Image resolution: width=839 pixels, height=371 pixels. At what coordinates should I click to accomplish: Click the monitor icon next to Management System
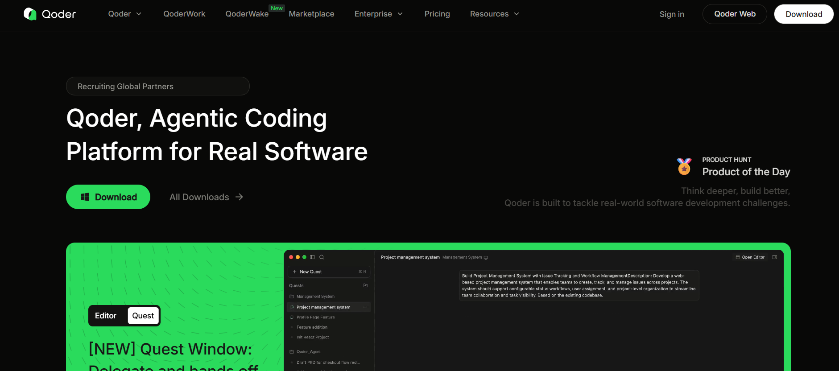[x=486, y=258]
